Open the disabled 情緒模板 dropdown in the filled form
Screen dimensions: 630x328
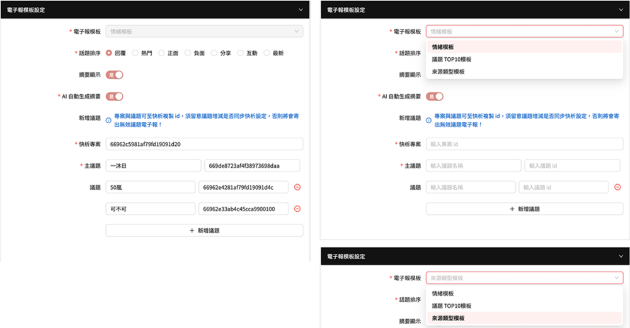[x=204, y=31]
